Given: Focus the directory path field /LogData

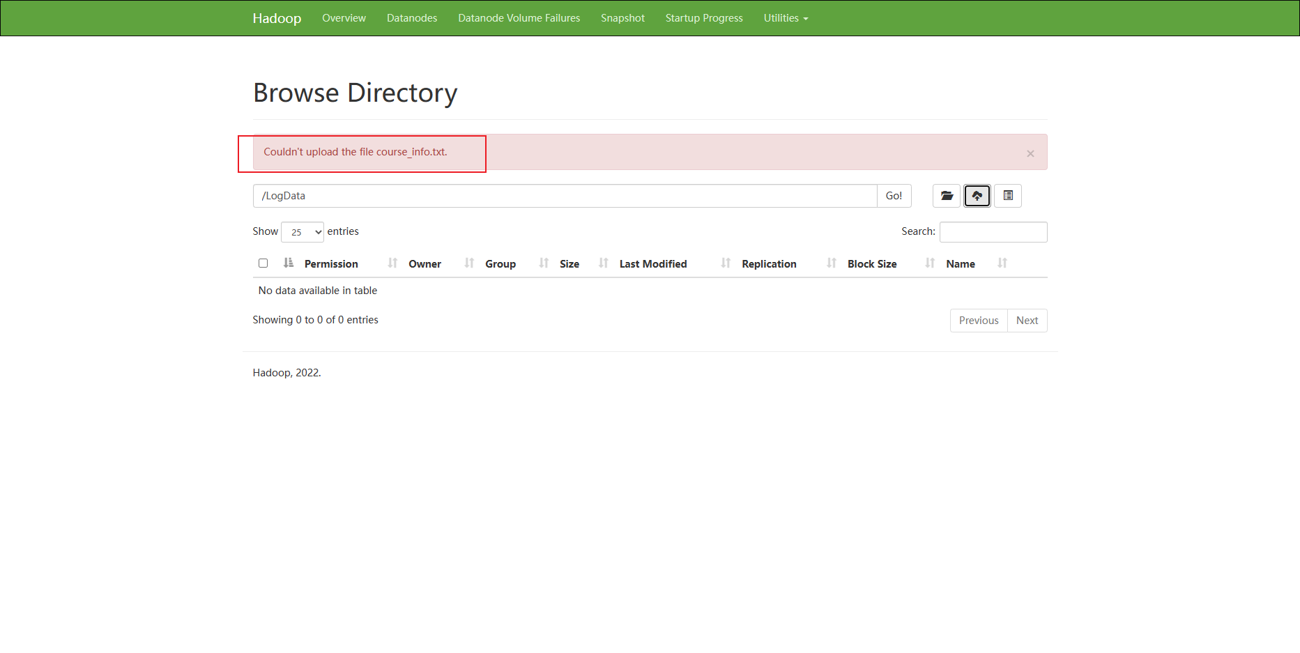Looking at the screenshot, I should click(565, 196).
